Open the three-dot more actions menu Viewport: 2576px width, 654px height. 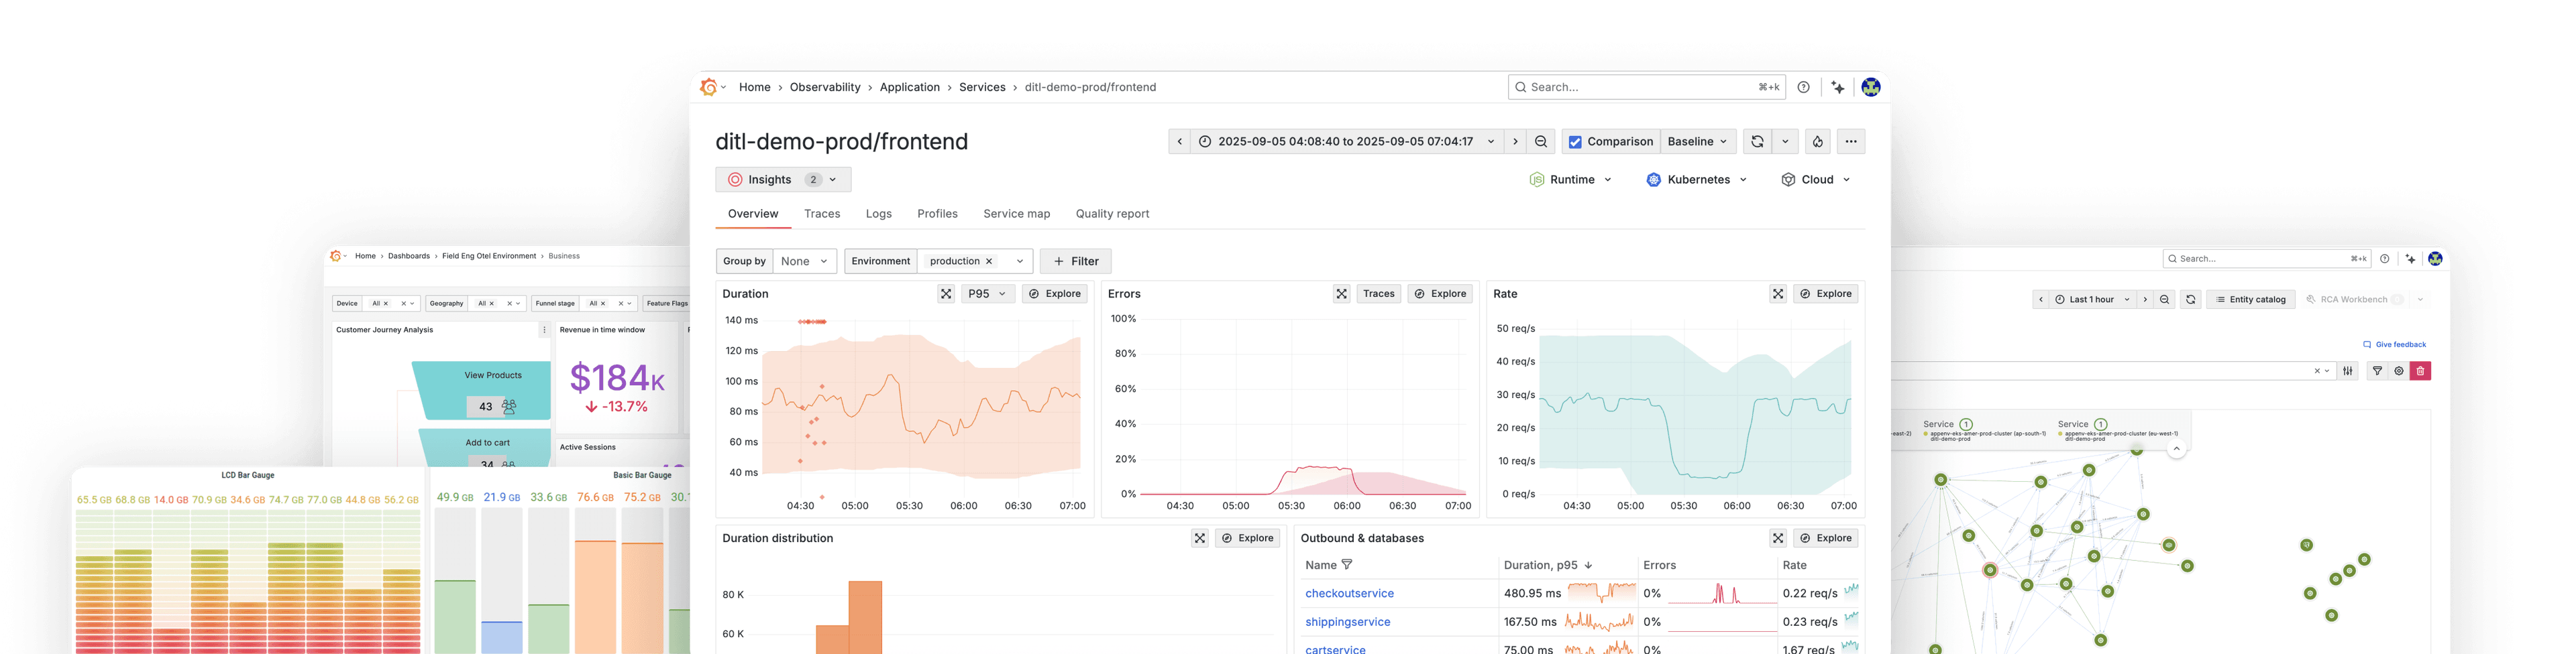(1851, 142)
